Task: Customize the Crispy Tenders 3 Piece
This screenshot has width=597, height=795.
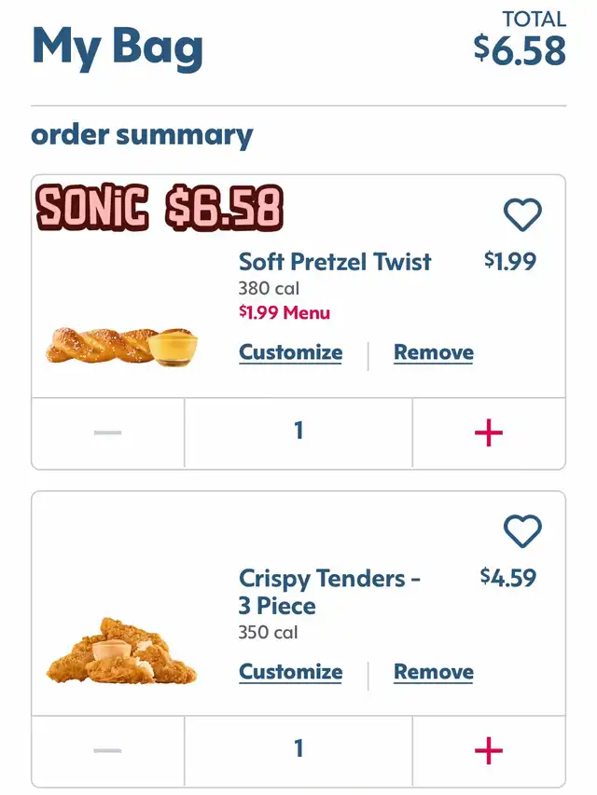Action: pos(290,672)
